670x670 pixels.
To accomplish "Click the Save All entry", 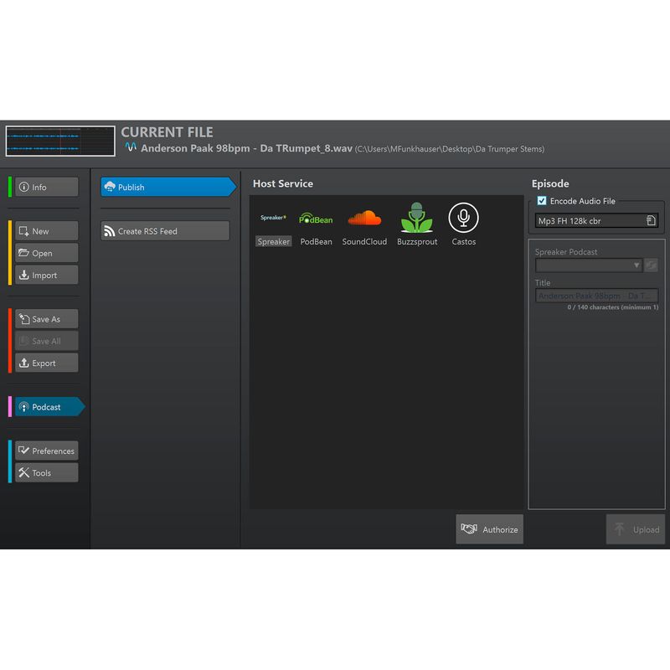I will click(47, 341).
